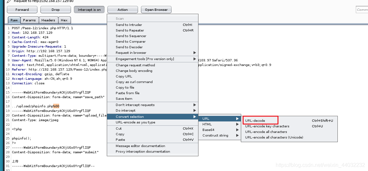Select Copy from context menu
The height and width of the screenshot is (171, 368).
coord(152,134)
